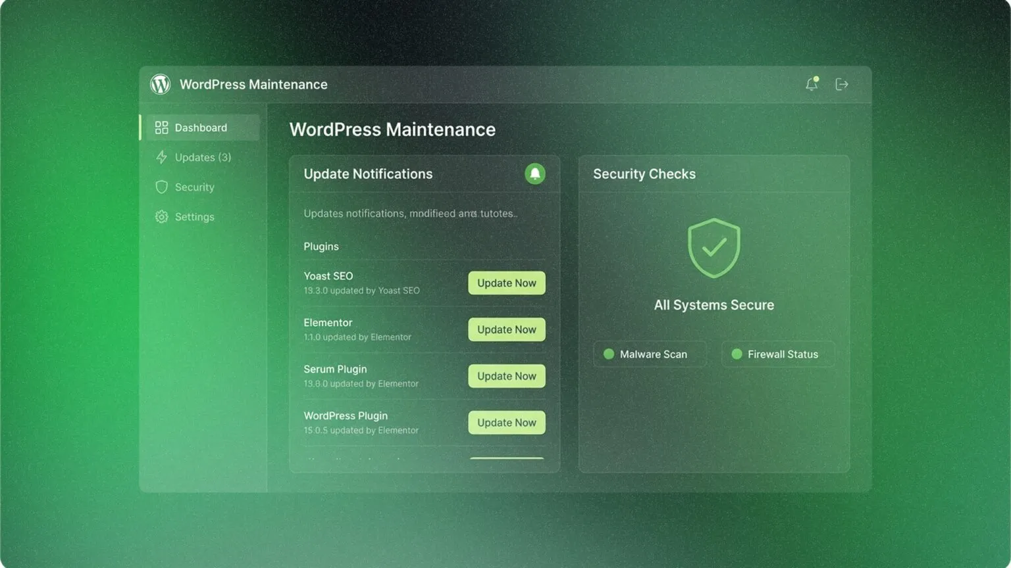This screenshot has width=1011, height=568.
Task: Go to Updates (3) in the sidebar
Action: tap(200, 157)
